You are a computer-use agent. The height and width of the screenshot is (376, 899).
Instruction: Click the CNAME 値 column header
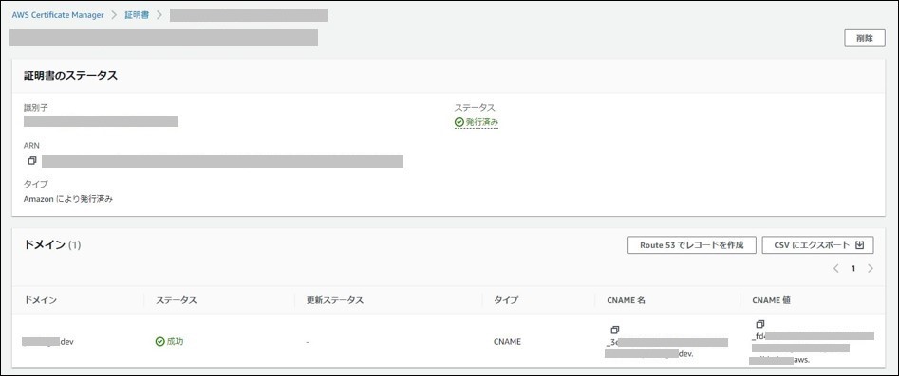(x=771, y=300)
